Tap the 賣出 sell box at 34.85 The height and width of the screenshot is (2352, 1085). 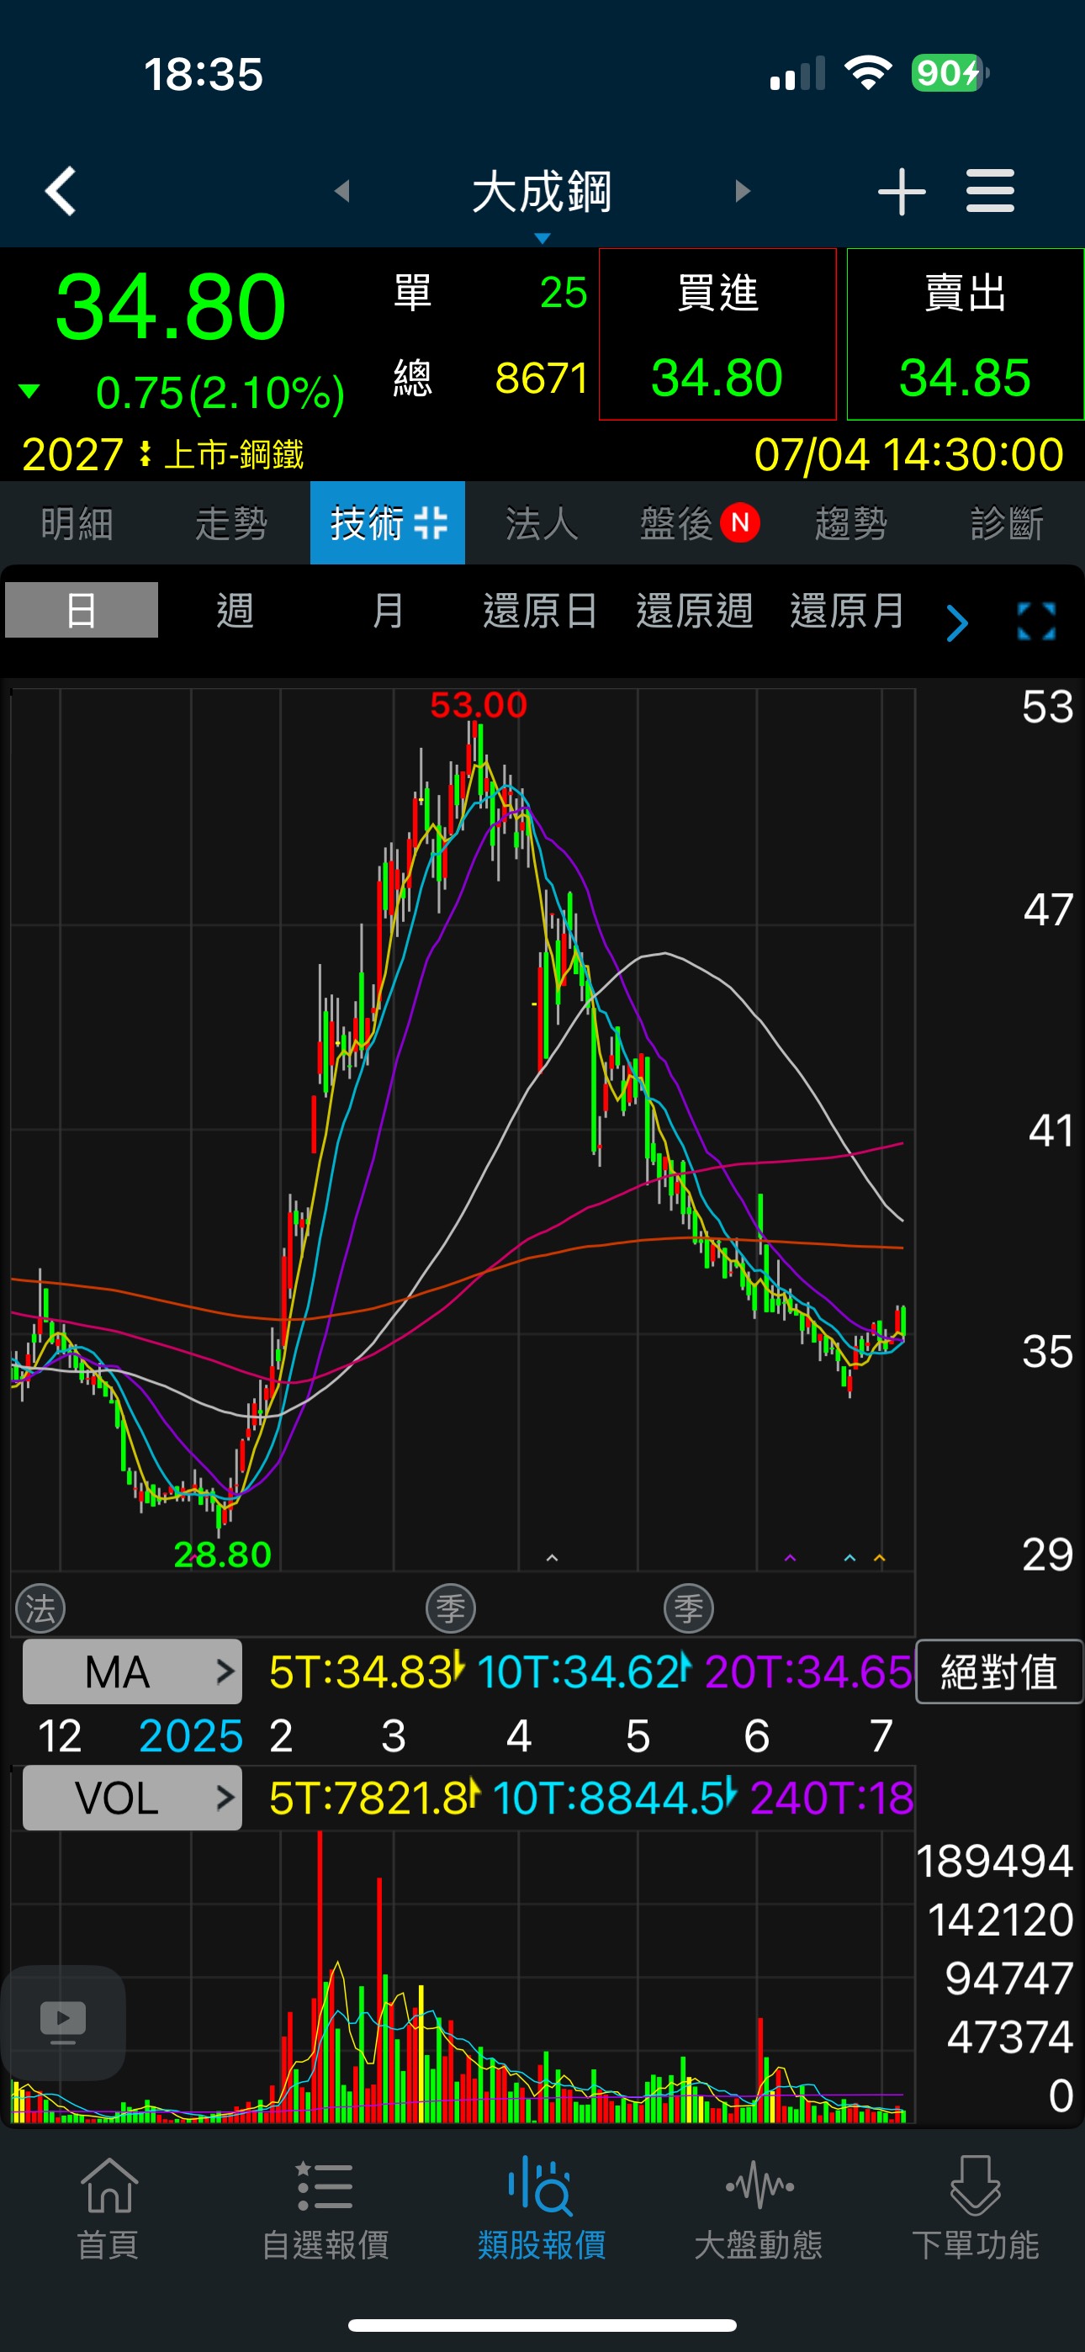[x=966, y=334]
